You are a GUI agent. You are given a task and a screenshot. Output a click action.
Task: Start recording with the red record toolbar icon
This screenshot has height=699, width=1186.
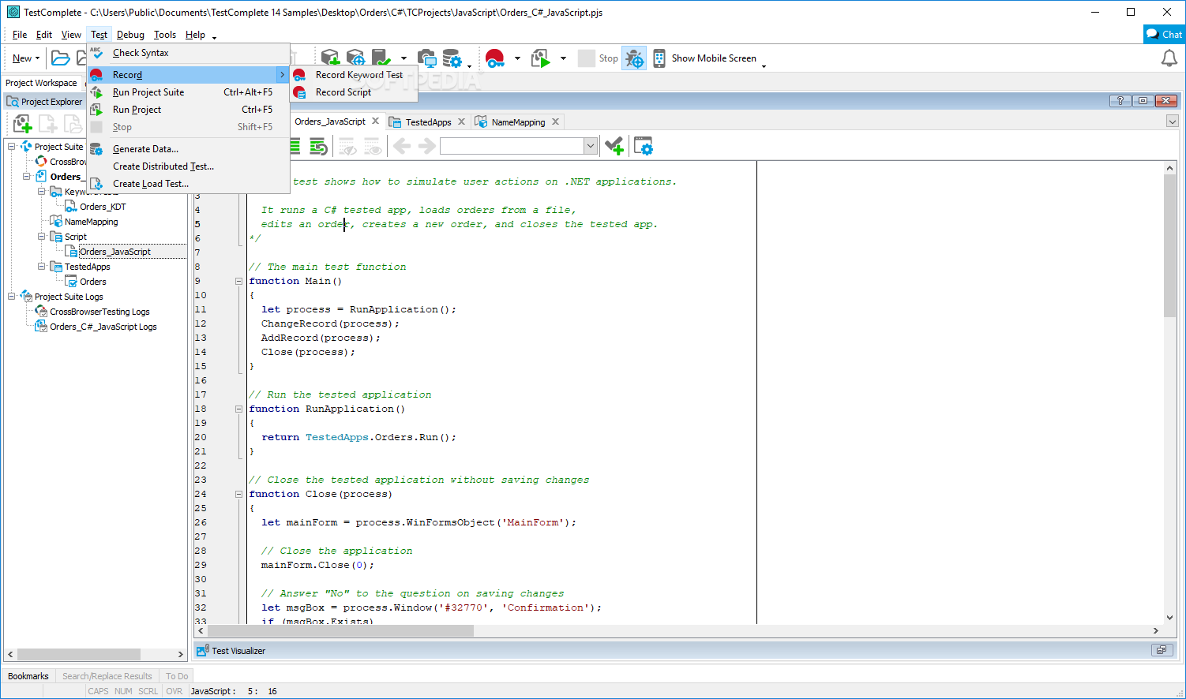(x=495, y=58)
